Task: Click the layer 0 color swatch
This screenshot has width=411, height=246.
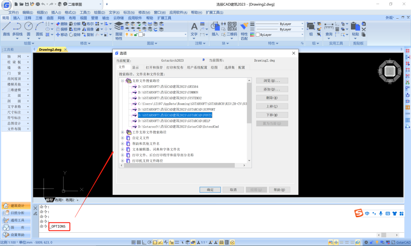Action: (140, 35)
